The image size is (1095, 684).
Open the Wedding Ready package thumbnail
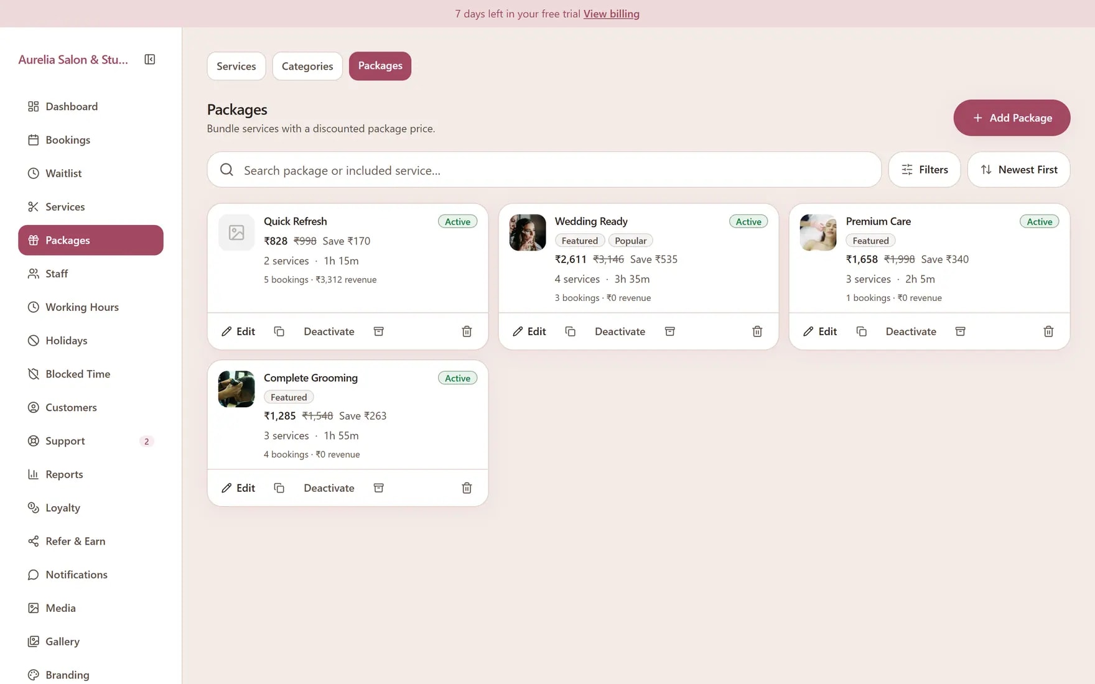click(x=528, y=233)
